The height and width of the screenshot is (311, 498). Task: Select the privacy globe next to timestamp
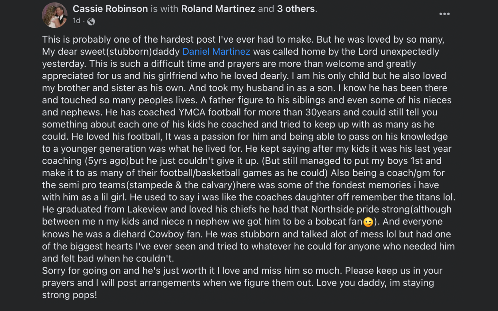(x=90, y=22)
